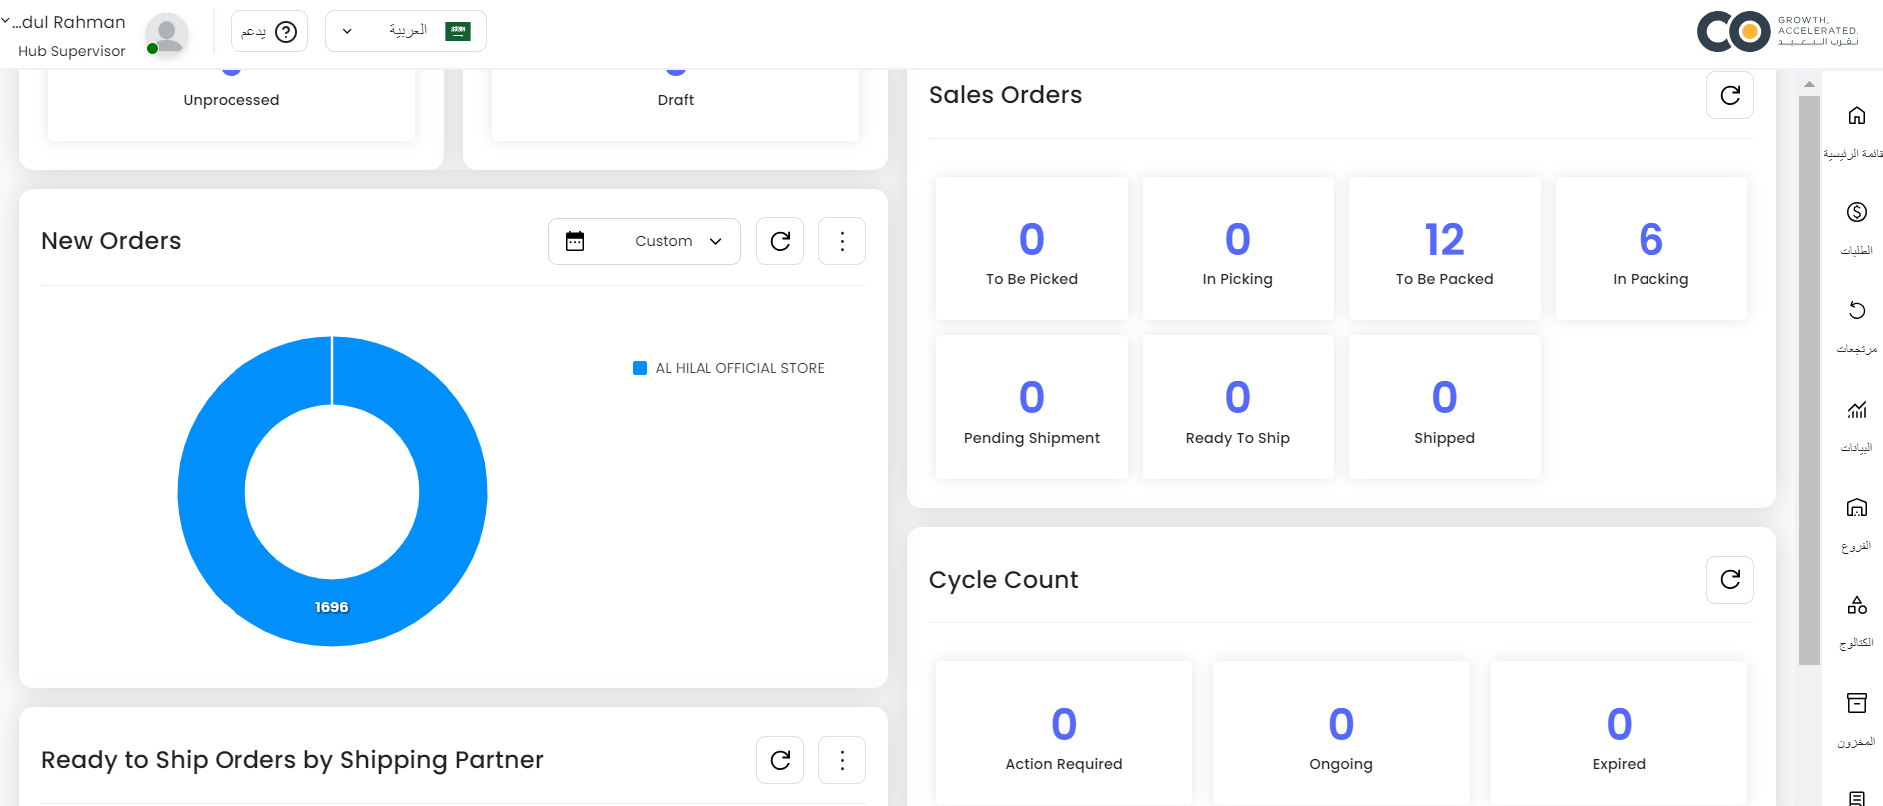Open the Branches warehouse icon in sidebar
Image resolution: width=1883 pixels, height=806 pixels.
pos(1856,508)
